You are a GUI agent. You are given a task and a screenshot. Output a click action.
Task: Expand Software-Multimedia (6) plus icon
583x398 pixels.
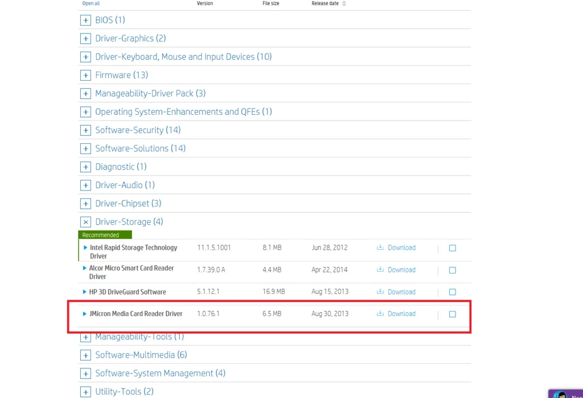(85, 355)
